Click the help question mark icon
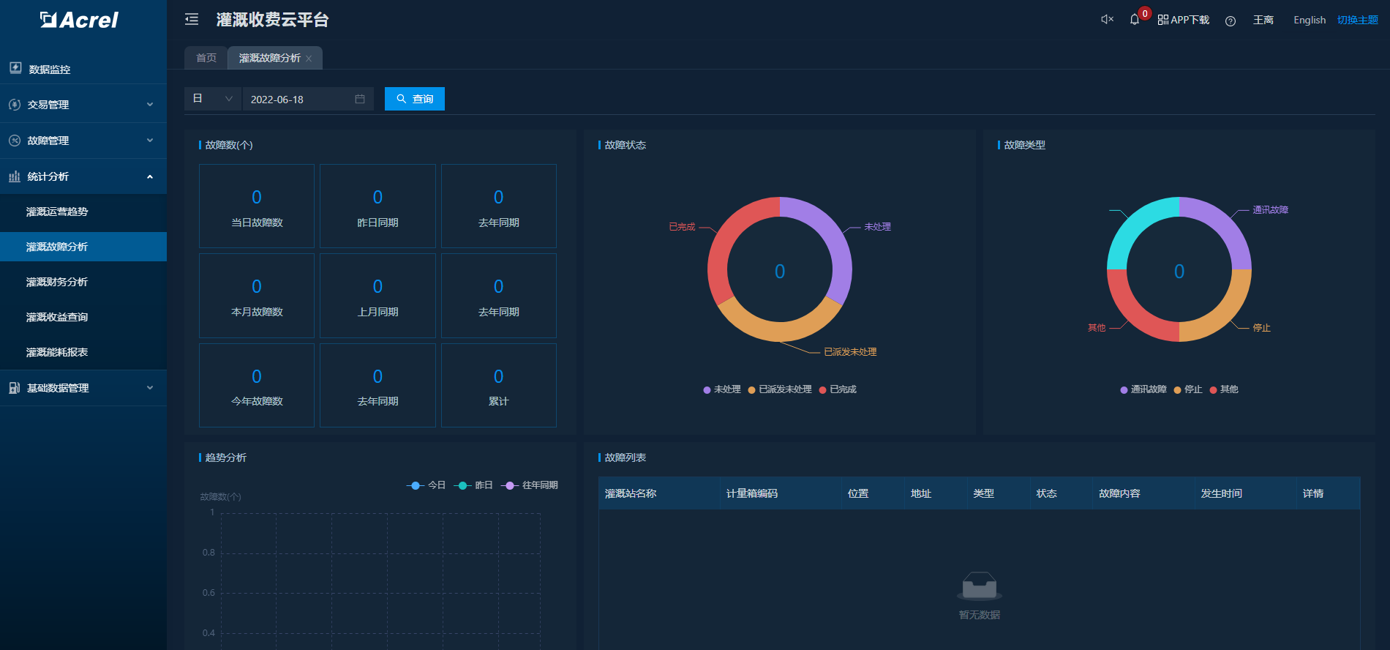The width and height of the screenshot is (1390, 650). [x=1230, y=20]
